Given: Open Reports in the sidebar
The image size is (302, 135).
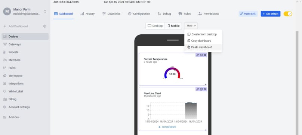Looking at the screenshot, I should click(25, 52).
